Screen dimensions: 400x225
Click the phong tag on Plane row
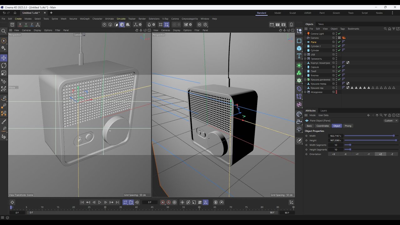pos(343,42)
